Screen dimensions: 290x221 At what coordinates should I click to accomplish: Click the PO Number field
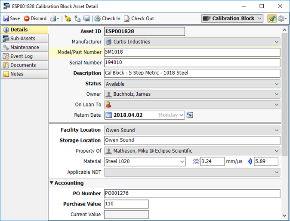click(192, 194)
